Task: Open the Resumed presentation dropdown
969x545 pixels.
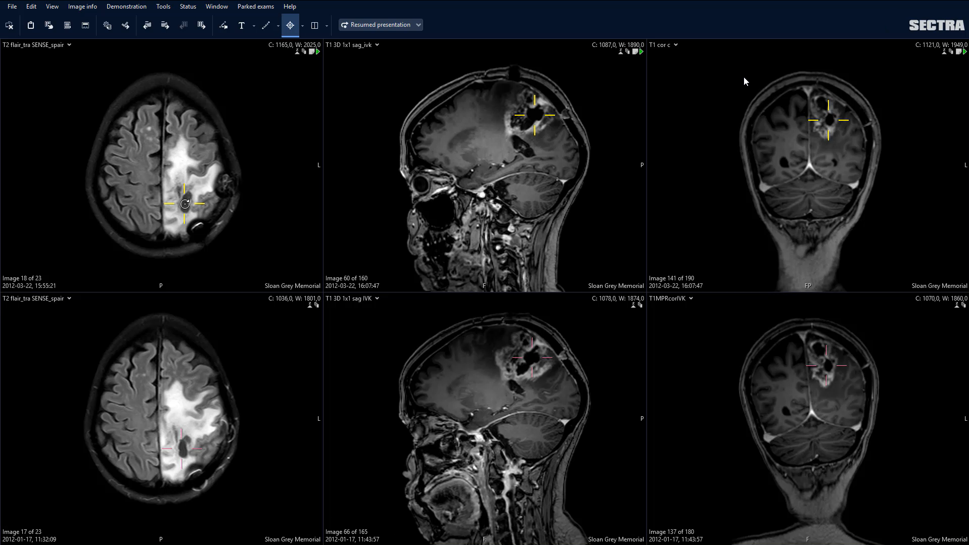Action: click(x=380, y=24)
